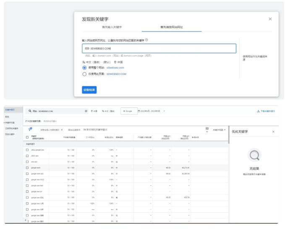
Task: Click the keyword table's vertical scrollbar
Action: pos(229,135)
